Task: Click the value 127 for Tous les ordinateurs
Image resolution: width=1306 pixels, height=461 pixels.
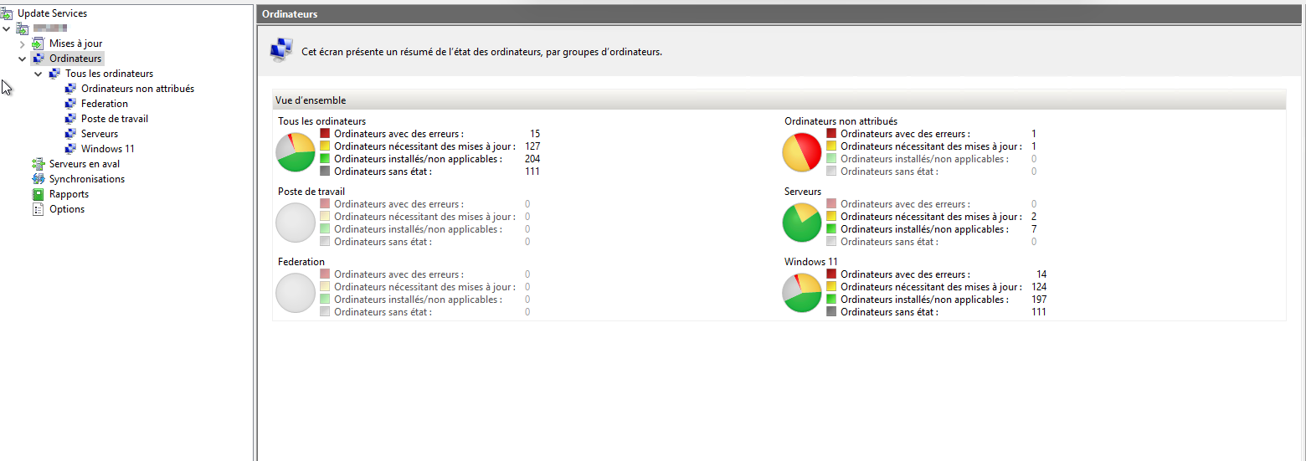Action: pyautogui.click(x=532, y=146)
